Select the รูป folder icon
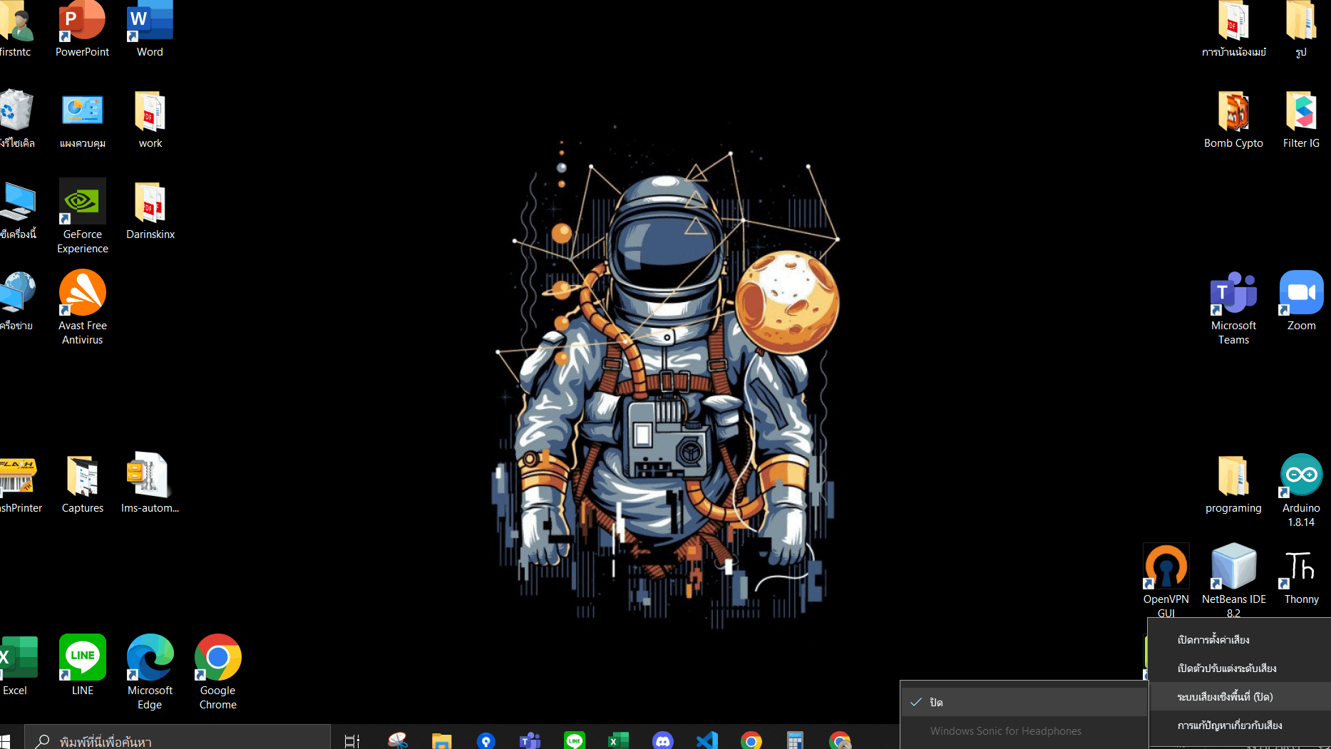The image size is (1331, 749). click(x=1301, y=30)
